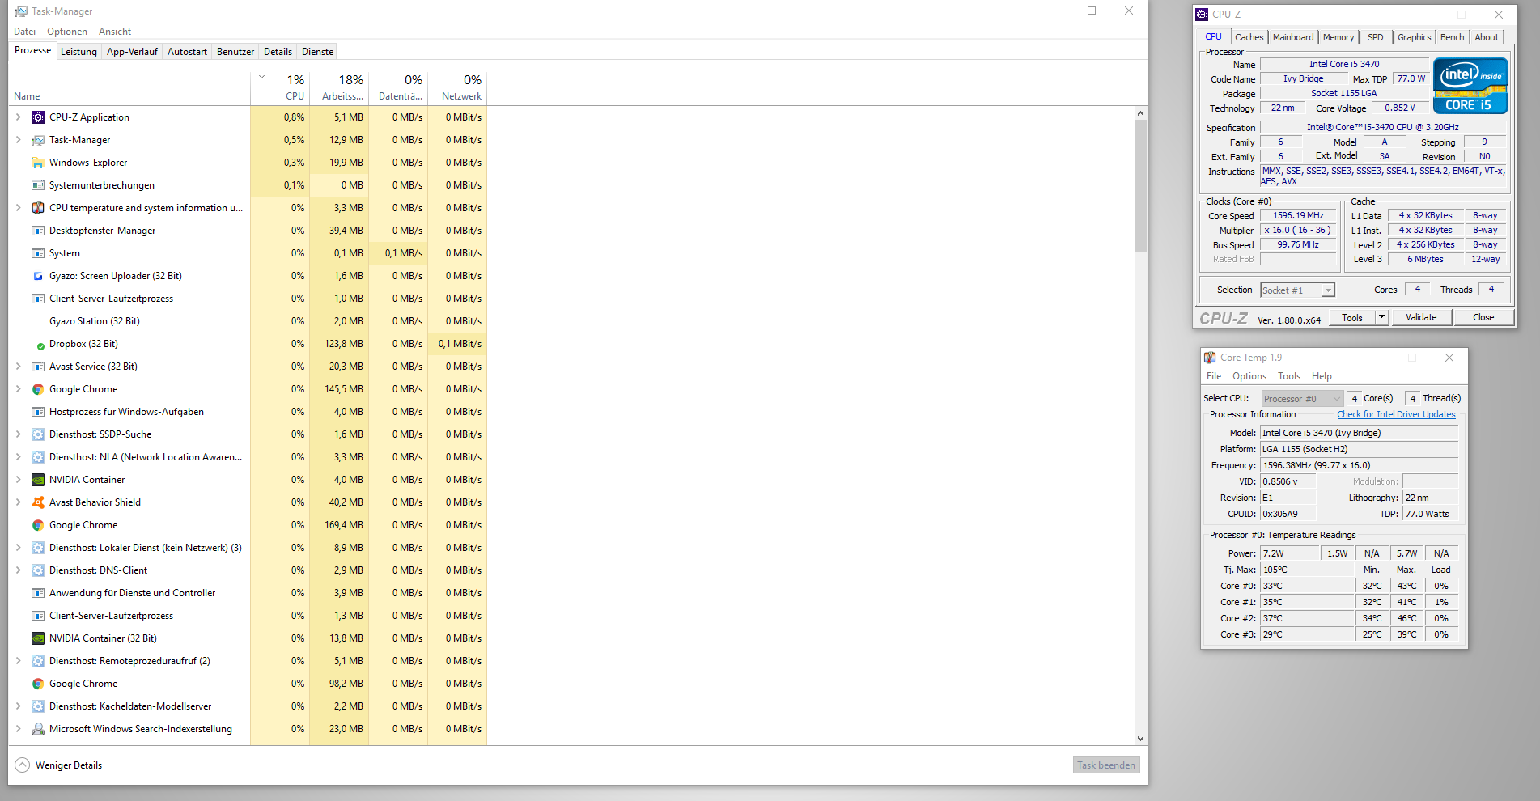Open the Options menu in Core Temp

1249,376
